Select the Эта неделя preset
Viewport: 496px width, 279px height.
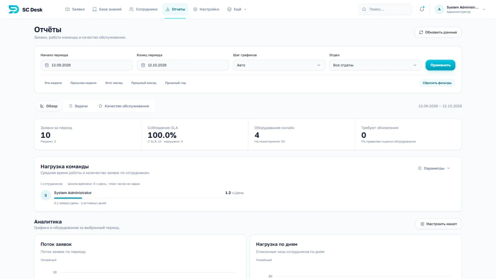click(53, 83)
